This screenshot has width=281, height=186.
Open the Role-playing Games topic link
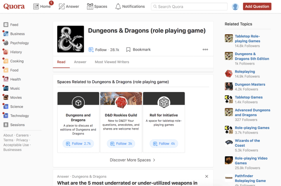click(x=252, y=128)
